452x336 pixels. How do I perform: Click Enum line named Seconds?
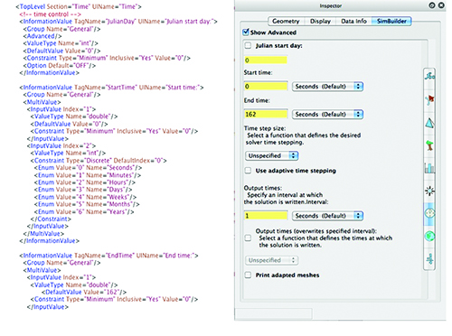coord(88,168)
